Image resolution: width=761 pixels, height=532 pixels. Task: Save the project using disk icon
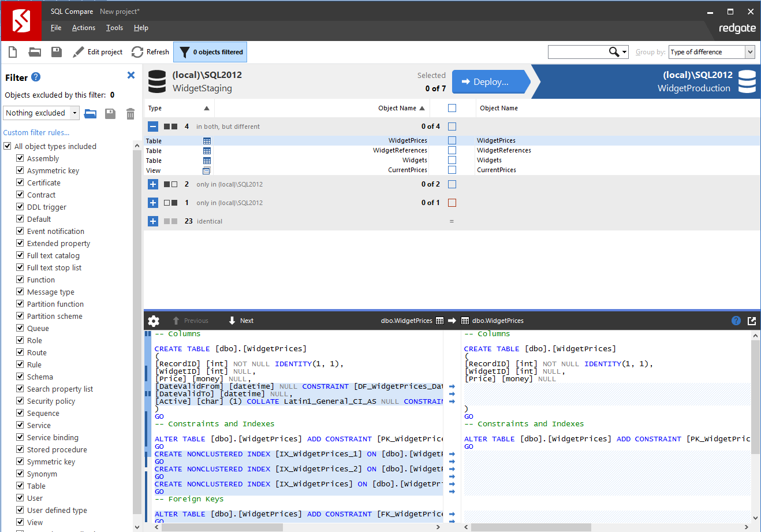(55, 51)
